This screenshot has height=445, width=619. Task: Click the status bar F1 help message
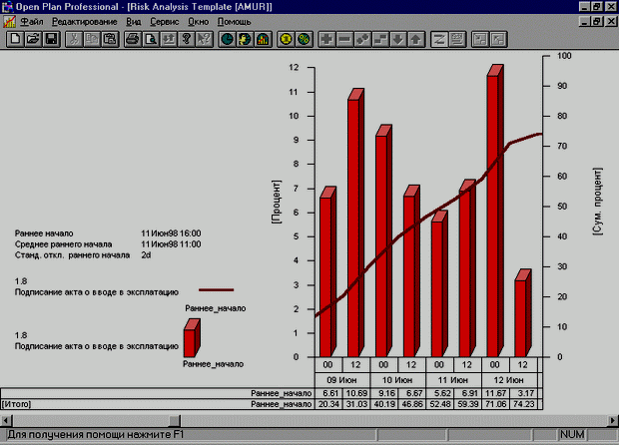click(x=96, y=435)
